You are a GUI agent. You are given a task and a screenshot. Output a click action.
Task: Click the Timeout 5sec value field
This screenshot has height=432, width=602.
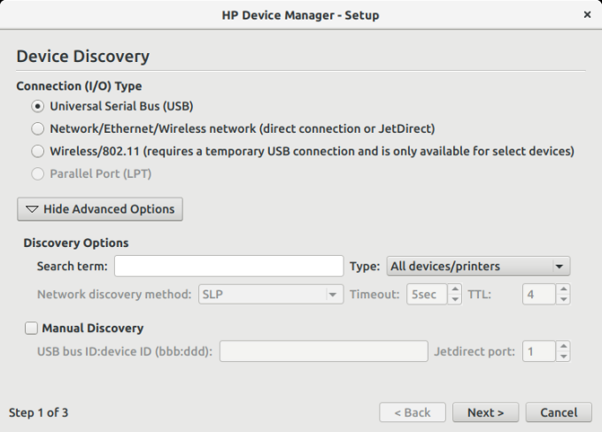[x=427, y=295]
